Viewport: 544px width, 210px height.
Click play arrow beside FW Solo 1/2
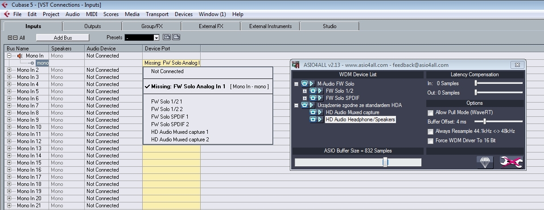pyautogui.click(x=320, y=91)
